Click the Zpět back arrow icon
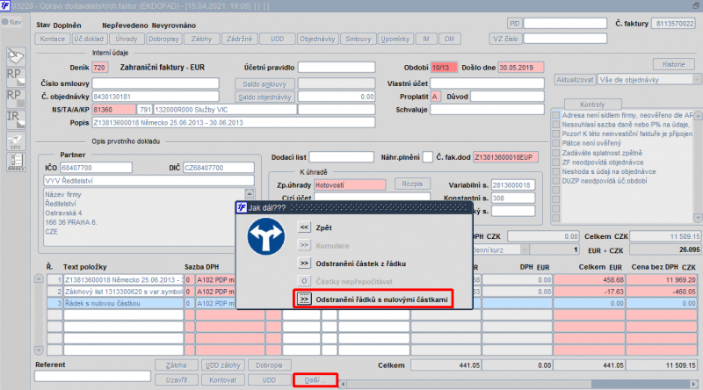 (304, 227)
